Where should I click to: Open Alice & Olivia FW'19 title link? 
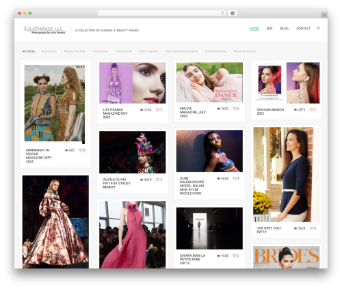[116, 183]
